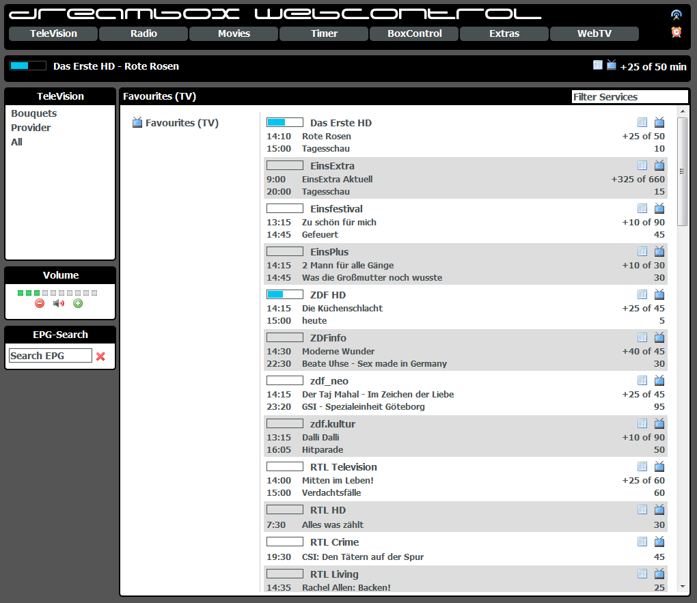
Task: Stream RTL Television via its TV icon
Action: pyautogui.click(x=659, y=466)
